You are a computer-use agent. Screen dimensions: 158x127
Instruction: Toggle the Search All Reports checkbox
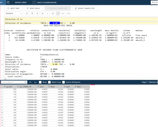(x=64, y=82)
